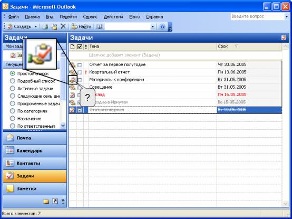
Task: Select the 'Следующие семь дней' radio button
Action: click(x=12, y=96)
